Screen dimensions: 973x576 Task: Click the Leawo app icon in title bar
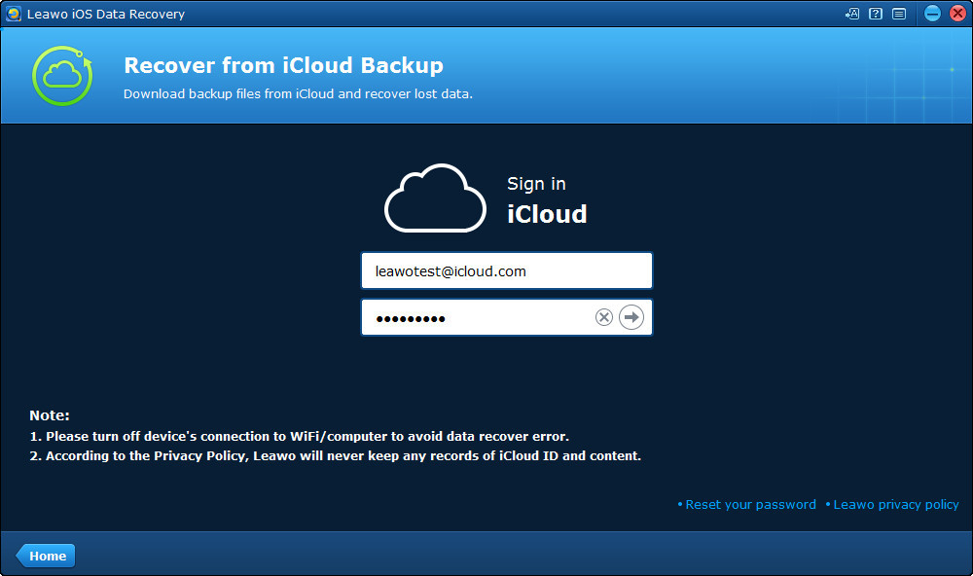[14, 14]
